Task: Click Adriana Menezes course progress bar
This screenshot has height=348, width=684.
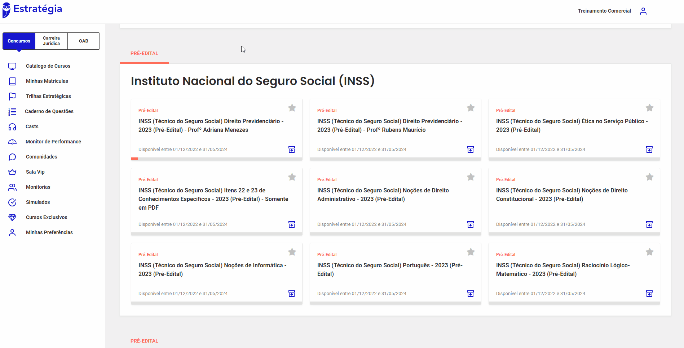Action: click(216, 159)
